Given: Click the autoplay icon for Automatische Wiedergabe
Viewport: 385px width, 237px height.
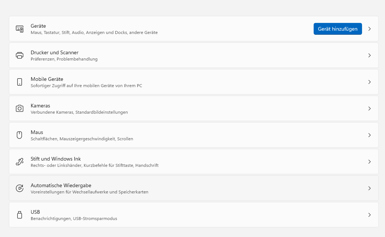Looking at the screenshot, I should 20,188.
